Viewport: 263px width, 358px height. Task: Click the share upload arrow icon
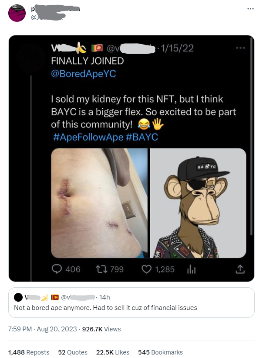pos(239,270)
